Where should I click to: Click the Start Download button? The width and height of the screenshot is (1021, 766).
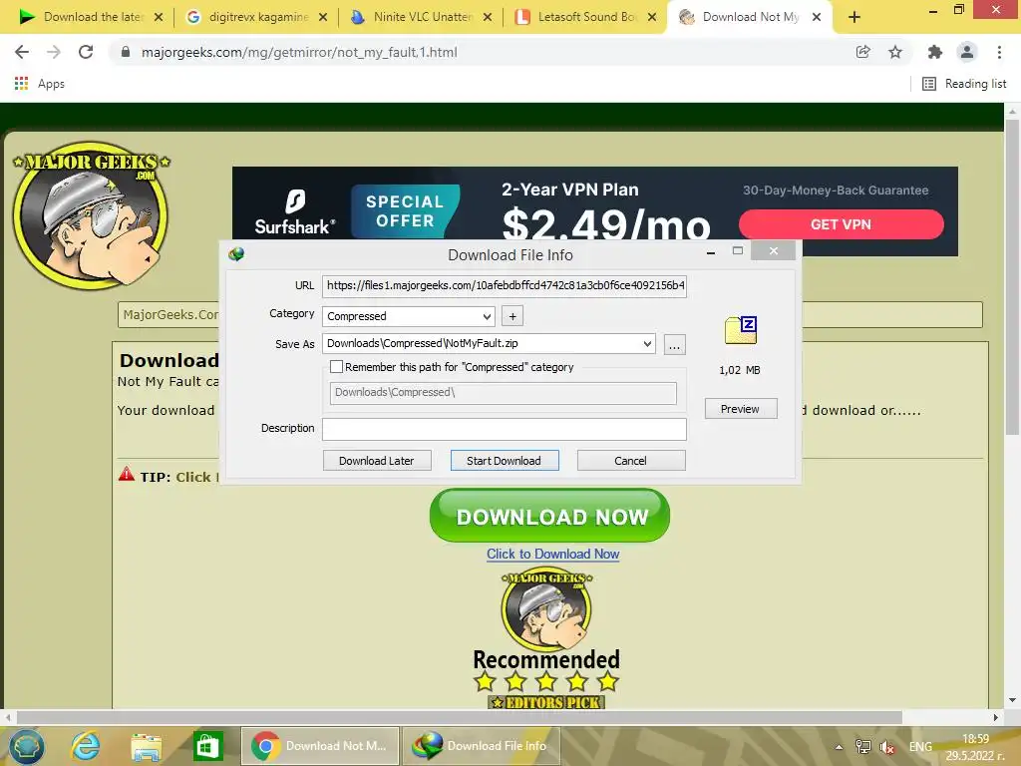[504, 461]
